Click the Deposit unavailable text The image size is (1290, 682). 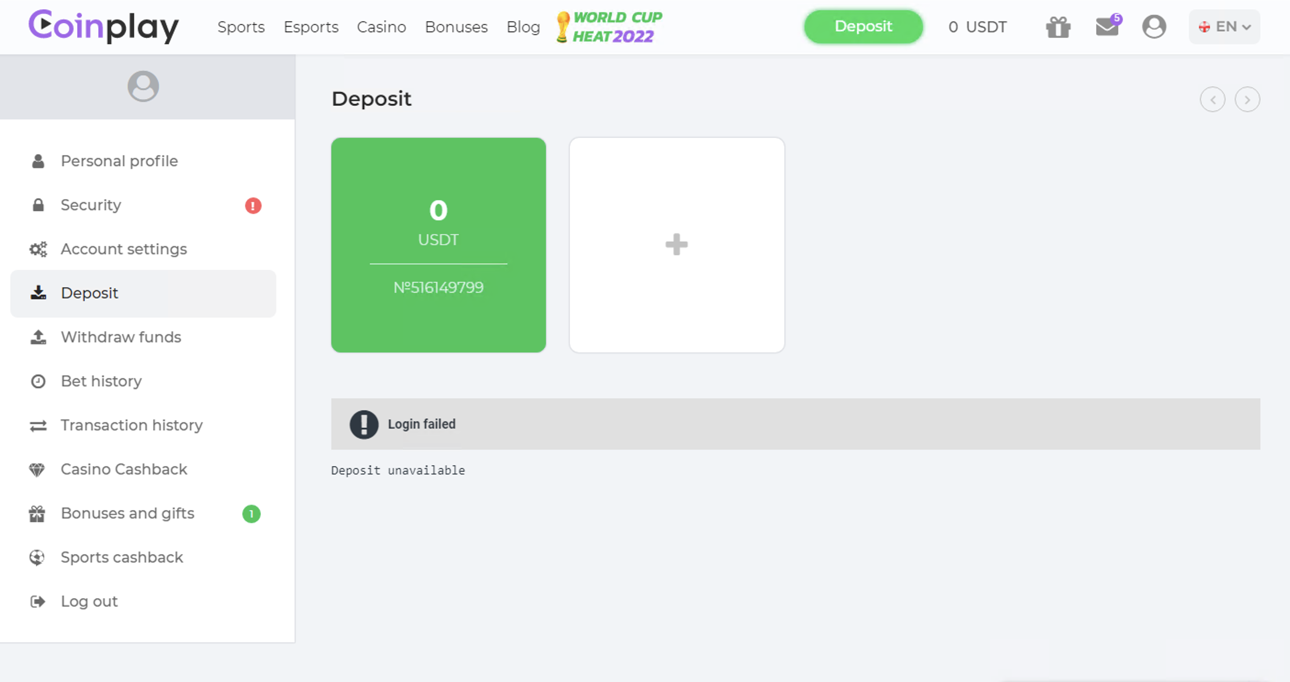point(398,470)
